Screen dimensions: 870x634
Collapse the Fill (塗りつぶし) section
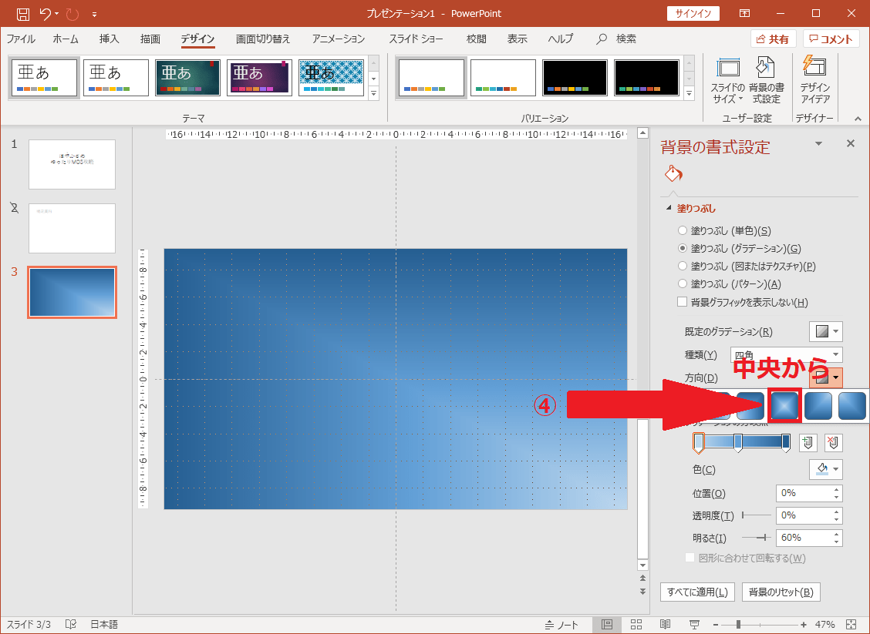click(x=668, y=208)
